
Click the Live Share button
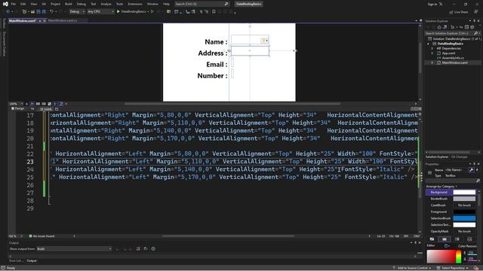click(x=458, y=12)
